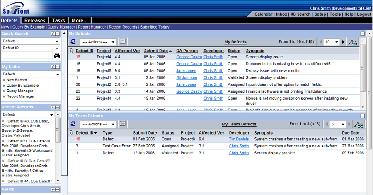
Task: Click the glasses search icon in My Team Defects
Action: point(359,125)
